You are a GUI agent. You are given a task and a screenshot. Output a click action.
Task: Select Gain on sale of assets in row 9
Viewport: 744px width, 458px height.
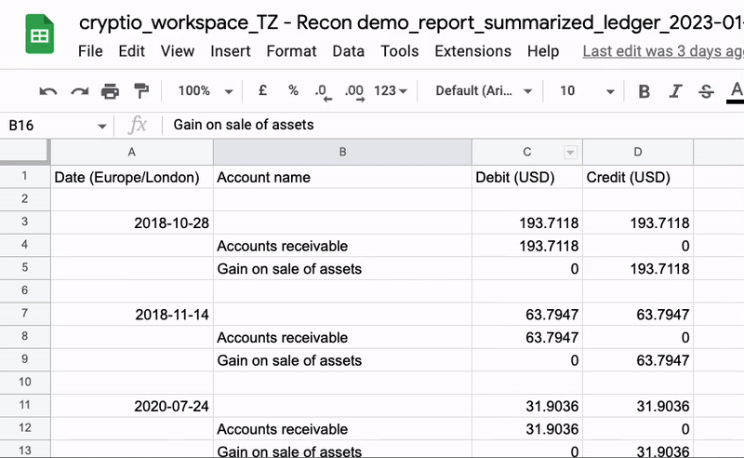pos(342,360)
